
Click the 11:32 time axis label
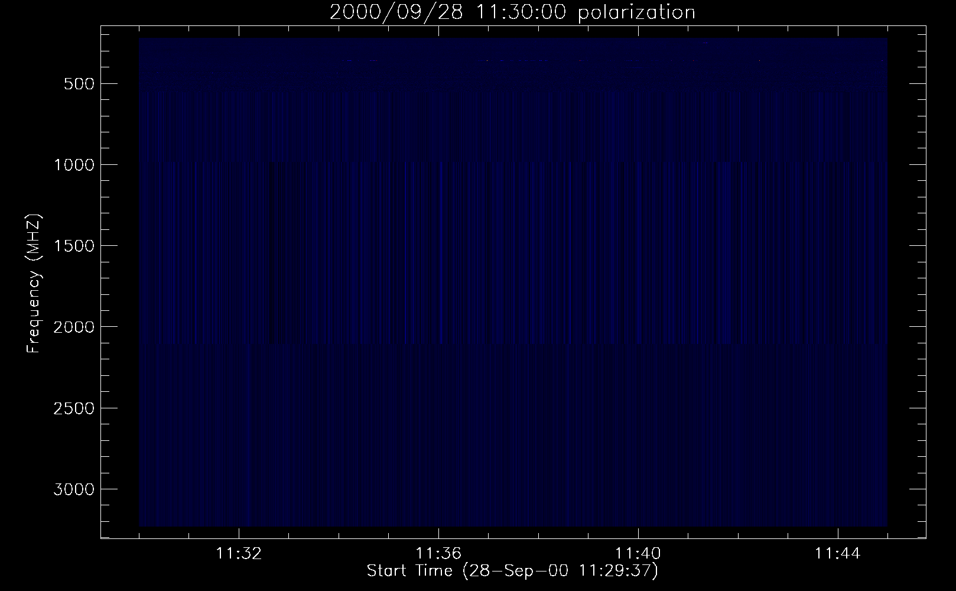[239, 554]
